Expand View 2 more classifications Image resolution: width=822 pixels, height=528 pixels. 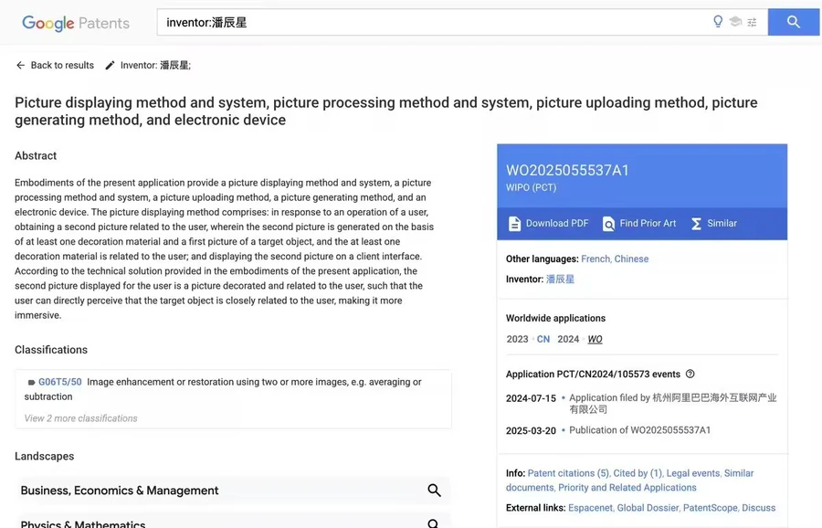(80, 418)
